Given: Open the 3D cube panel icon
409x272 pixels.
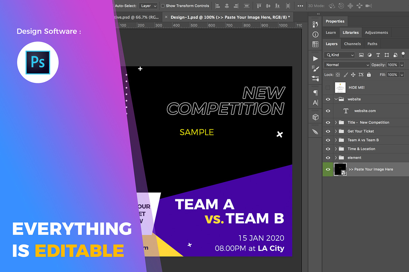Looking at the screenshot, I should tap(315, 117).
